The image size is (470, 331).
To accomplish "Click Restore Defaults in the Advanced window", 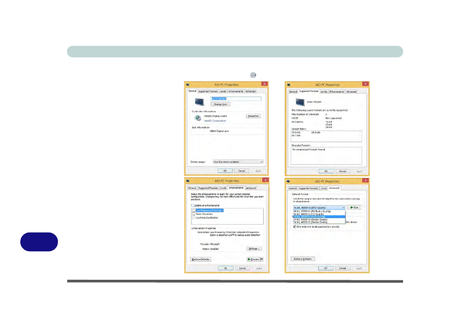I will [x=303, y=259].
